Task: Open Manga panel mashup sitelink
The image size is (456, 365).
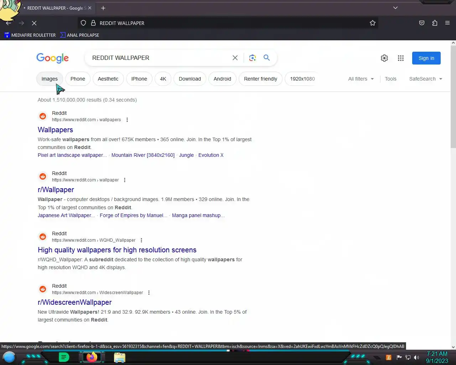Action: pyautogui.click(x=198, y=215)
